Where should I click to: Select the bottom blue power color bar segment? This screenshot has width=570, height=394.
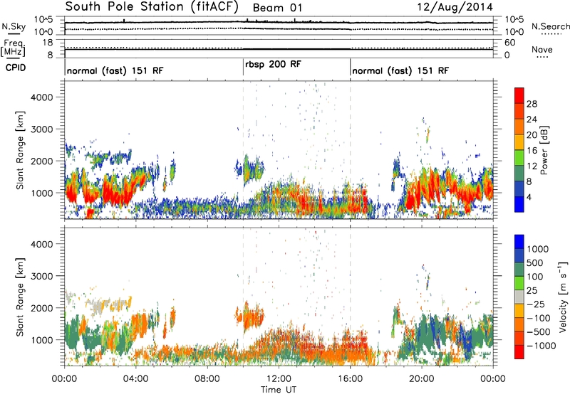519,204
